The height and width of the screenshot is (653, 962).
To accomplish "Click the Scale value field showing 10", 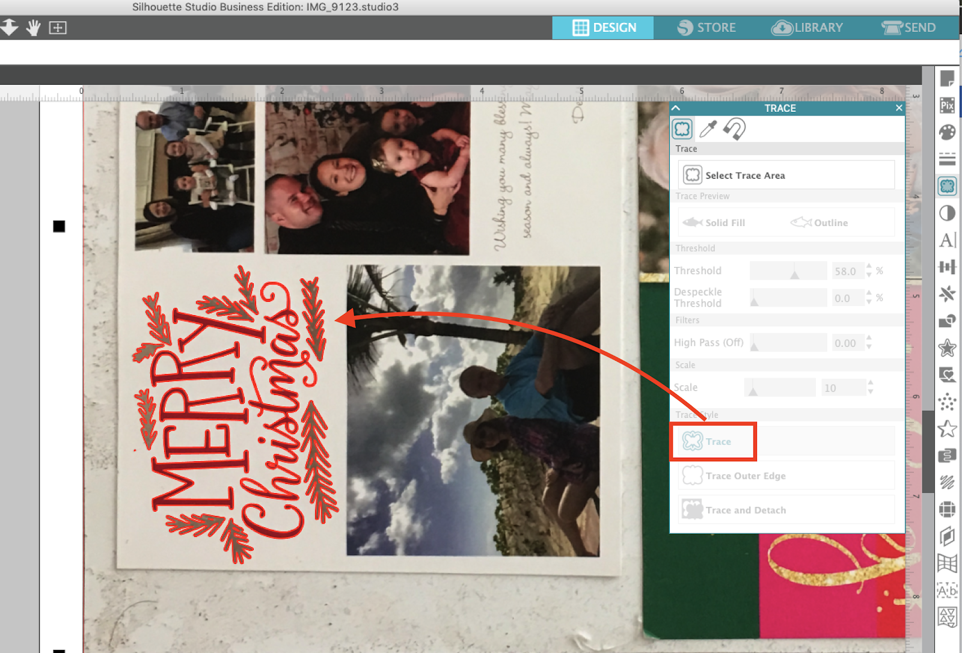I will point(844,388).
